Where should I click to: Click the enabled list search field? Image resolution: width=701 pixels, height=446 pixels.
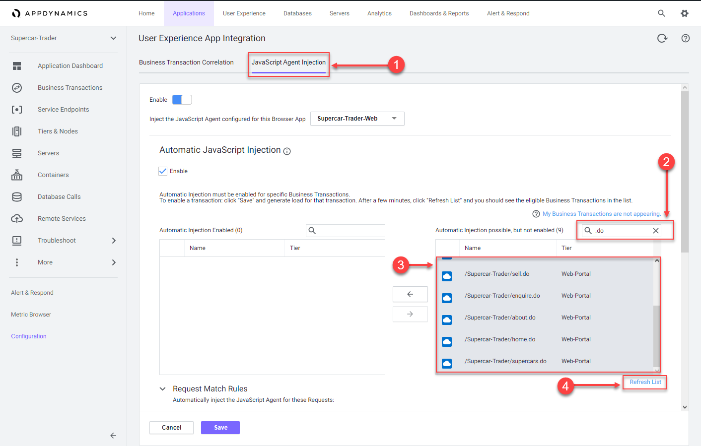[x=346, y=230]
